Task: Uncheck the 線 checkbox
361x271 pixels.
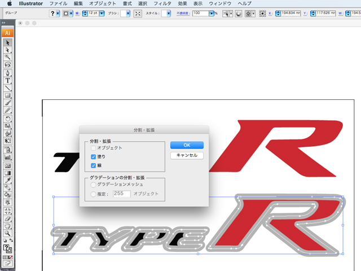Action: (x=93, y=165)
